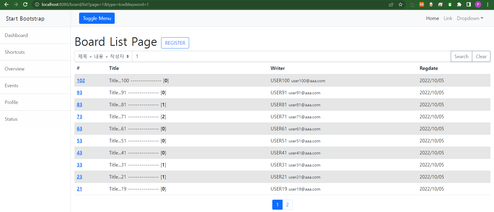Click the email user91@aaa.com
The width and height of the screenshot is (494, 212).
tap(304, 93)
